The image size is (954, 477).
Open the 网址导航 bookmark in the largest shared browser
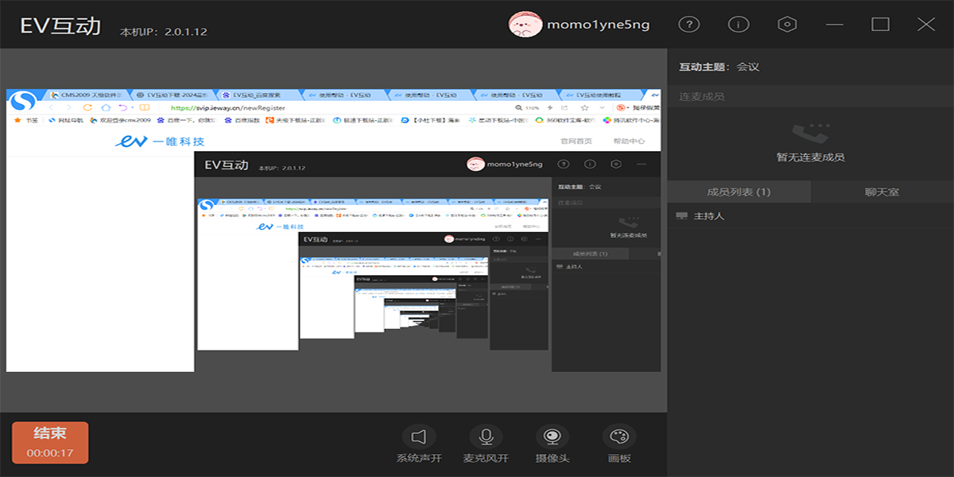point(65,120)
